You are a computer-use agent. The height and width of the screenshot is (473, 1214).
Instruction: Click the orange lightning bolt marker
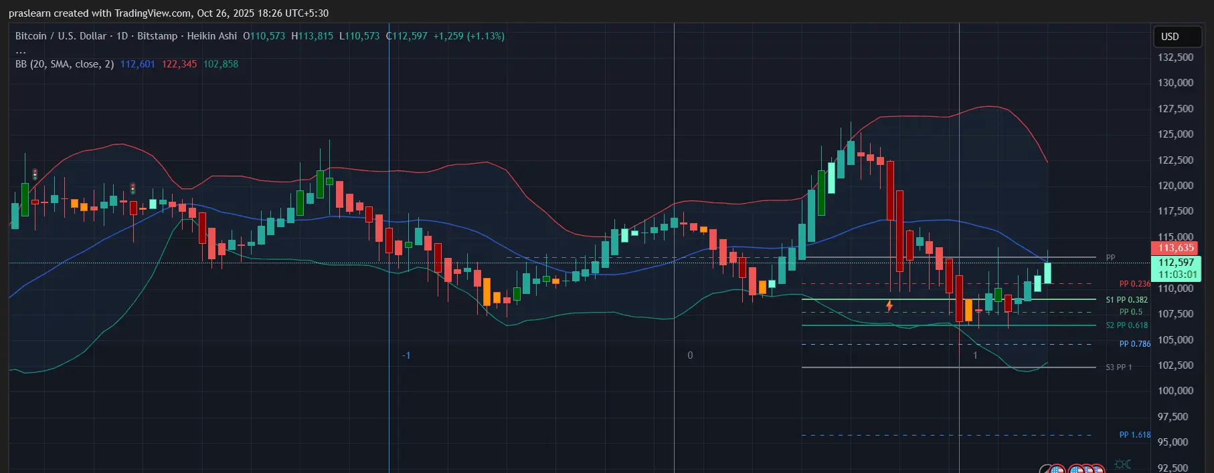point(889,305)
